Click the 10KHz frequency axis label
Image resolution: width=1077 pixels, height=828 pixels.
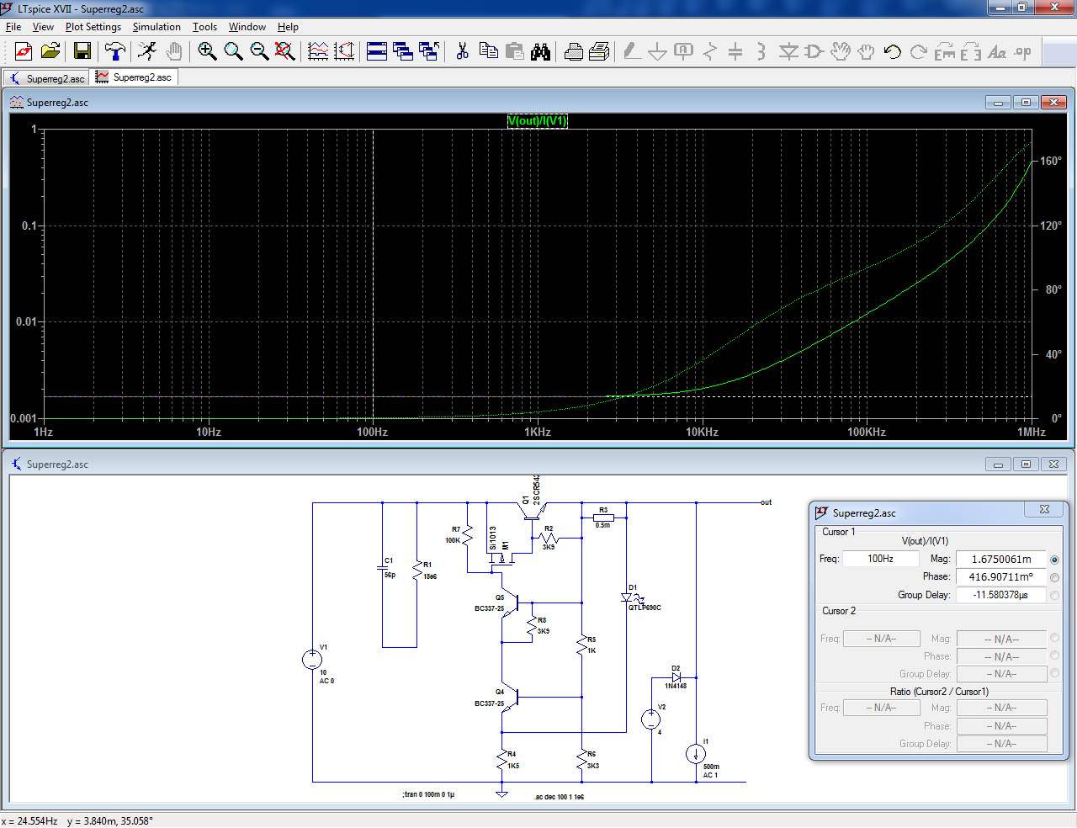[x=702, y=433]
